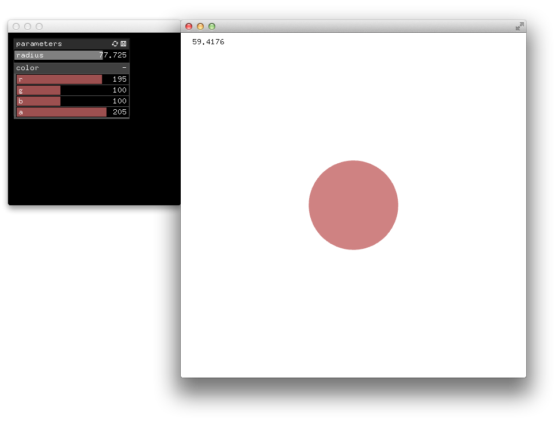Click the green zoom button on the render window
Screen dimensions: 559x423
211,26
